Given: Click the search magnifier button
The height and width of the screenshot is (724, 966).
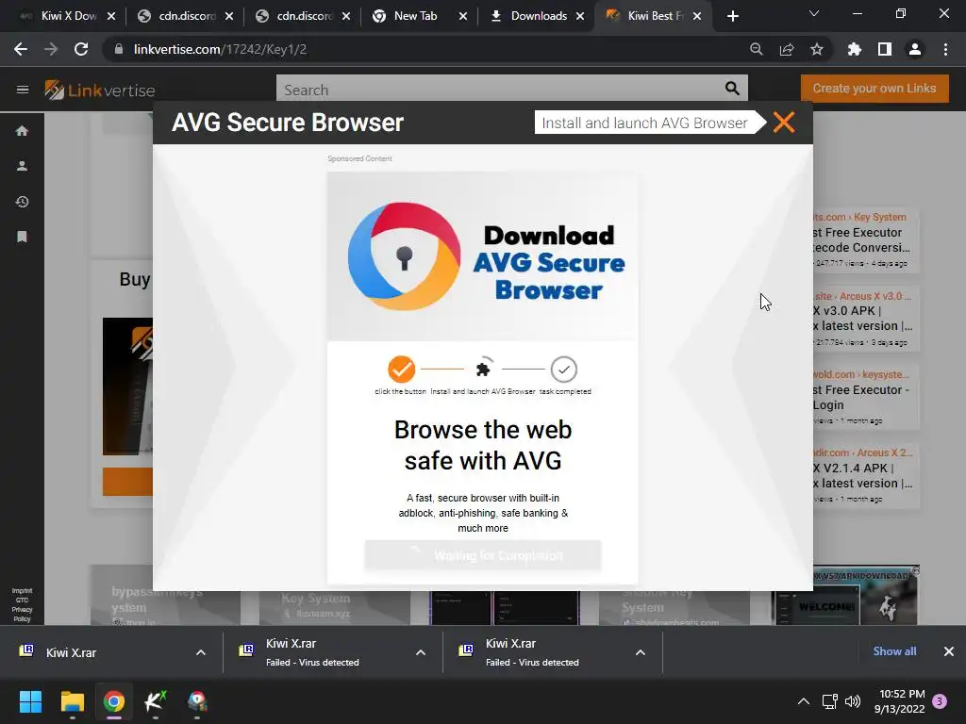Looking at the screenshot, I should click(x=732, y=89).
